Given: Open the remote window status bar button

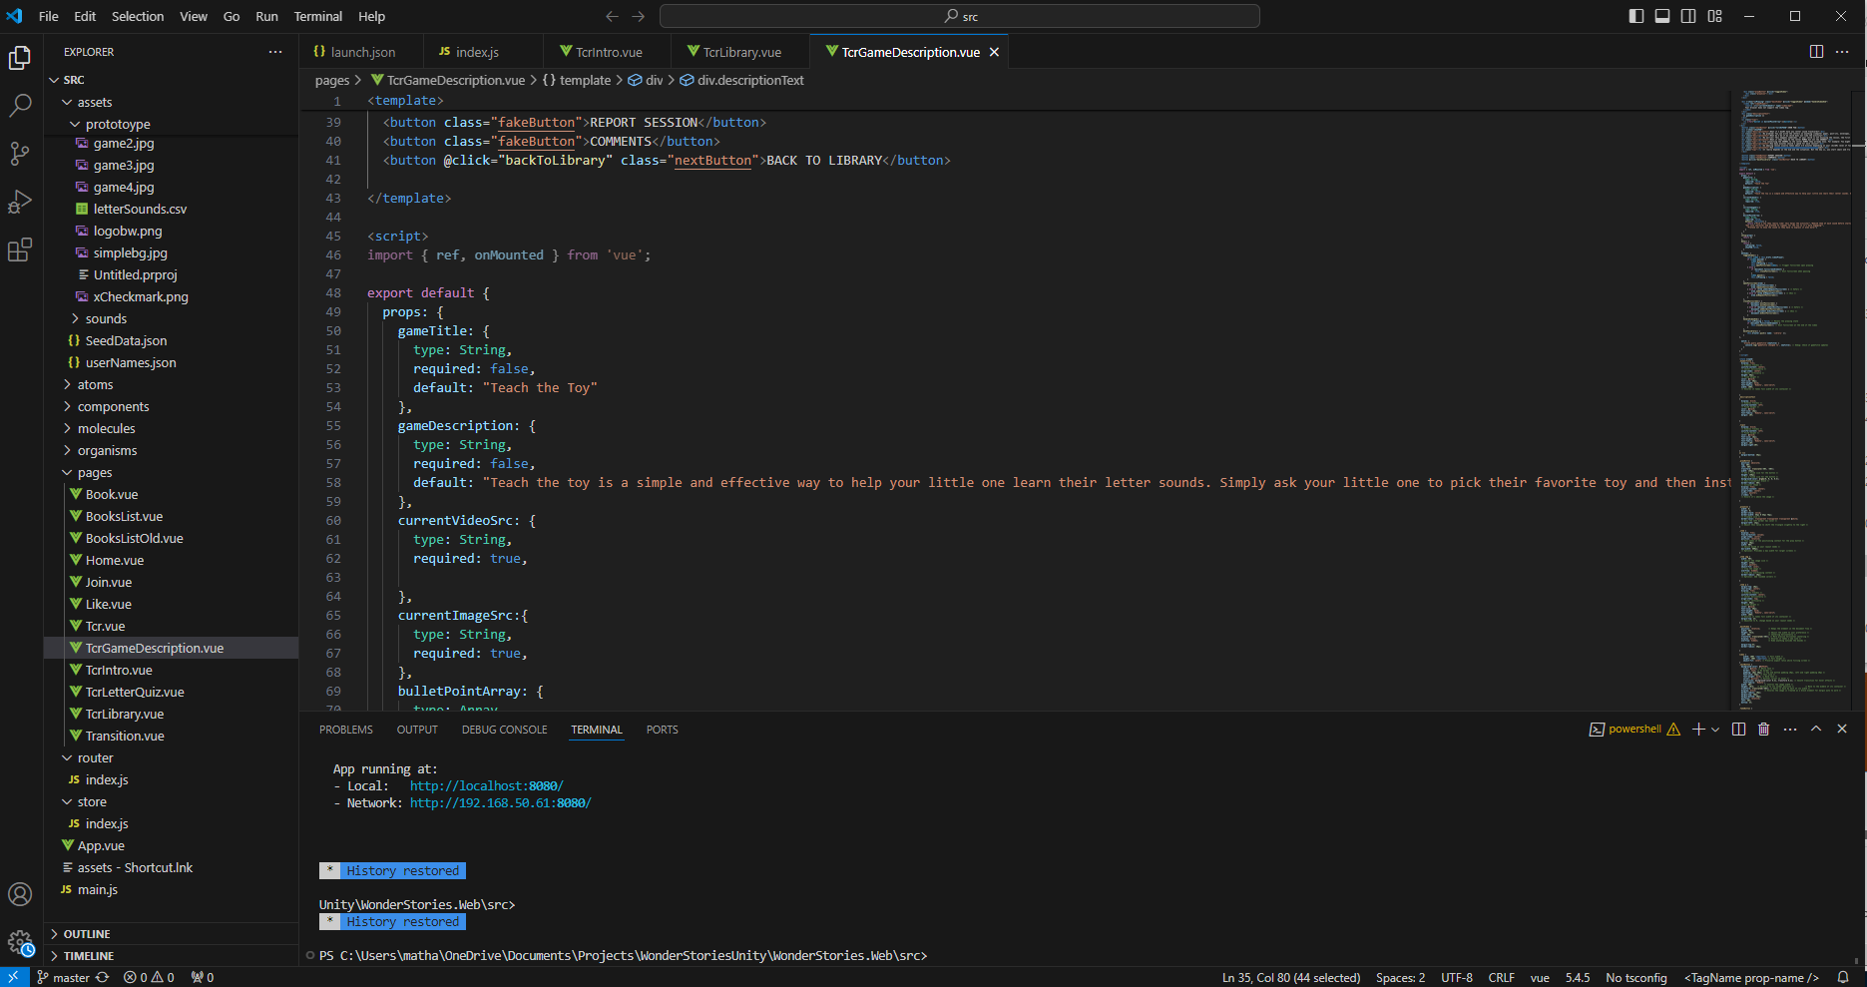Looking at the screenshot, I should point(14,978).
